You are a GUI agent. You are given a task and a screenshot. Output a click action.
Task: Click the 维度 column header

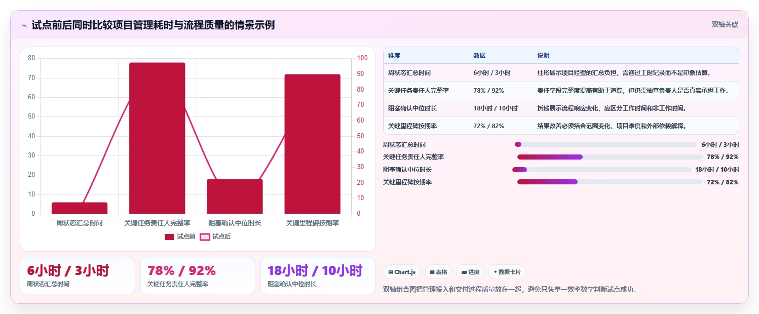(426, 55)
